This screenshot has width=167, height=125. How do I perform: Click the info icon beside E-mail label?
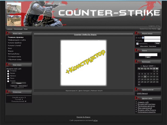[143, 37]
